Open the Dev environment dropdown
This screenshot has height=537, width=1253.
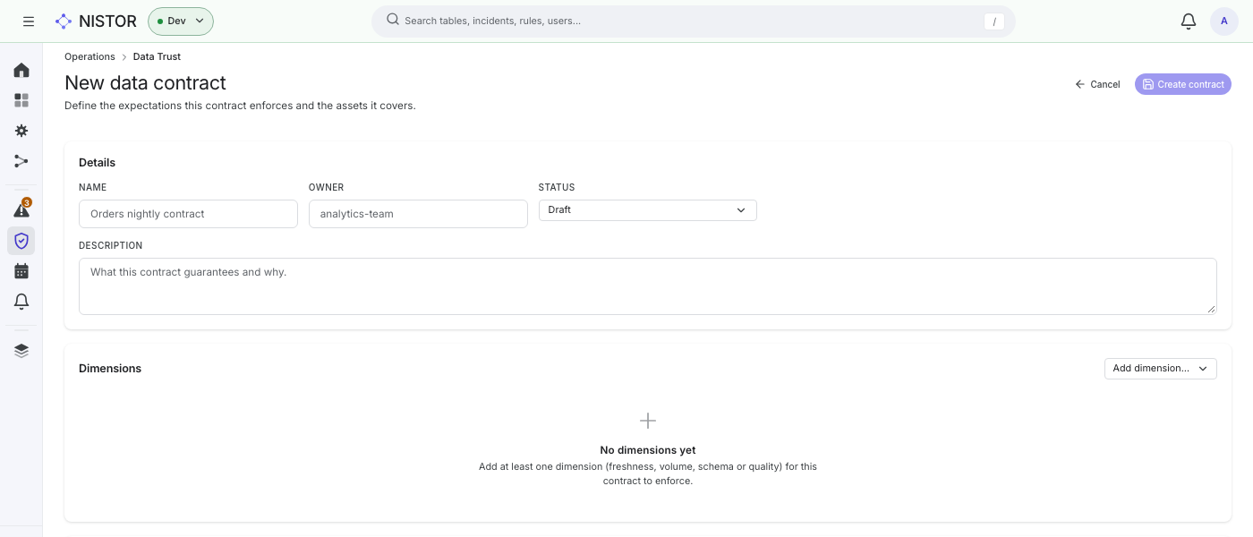[x=181, y=21]
